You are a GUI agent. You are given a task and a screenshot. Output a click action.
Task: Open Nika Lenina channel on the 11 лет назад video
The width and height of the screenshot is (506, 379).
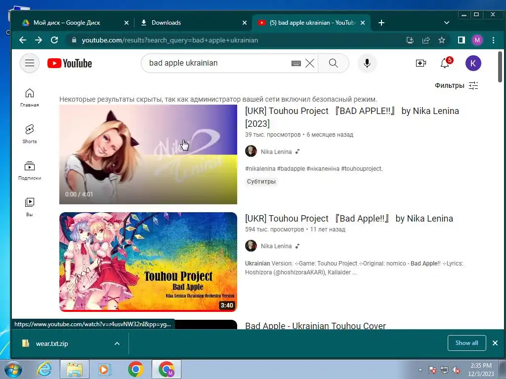pos(276,246)
